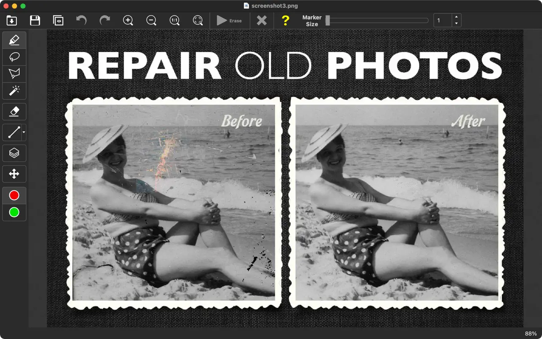The image size is (542, 339).
Task: Select the Marker tool
Action: click(x=14, y=40)
